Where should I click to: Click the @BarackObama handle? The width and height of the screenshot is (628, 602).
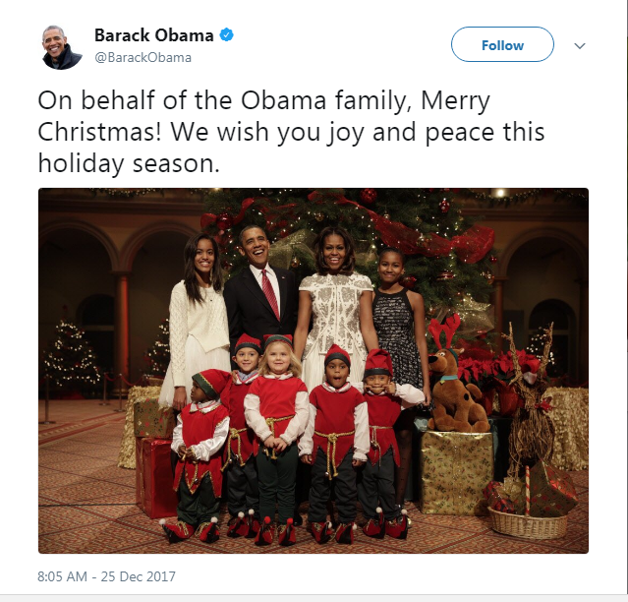click(x=143, y=57)
